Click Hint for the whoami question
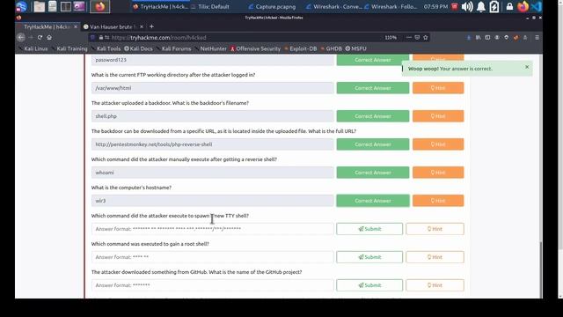The image size is (563, 317). point(438,173)
